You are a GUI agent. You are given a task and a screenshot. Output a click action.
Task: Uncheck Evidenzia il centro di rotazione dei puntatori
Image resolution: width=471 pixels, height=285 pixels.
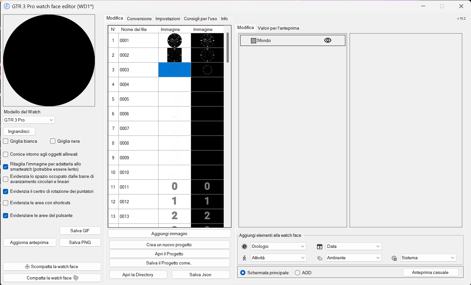tap(6, 191)
